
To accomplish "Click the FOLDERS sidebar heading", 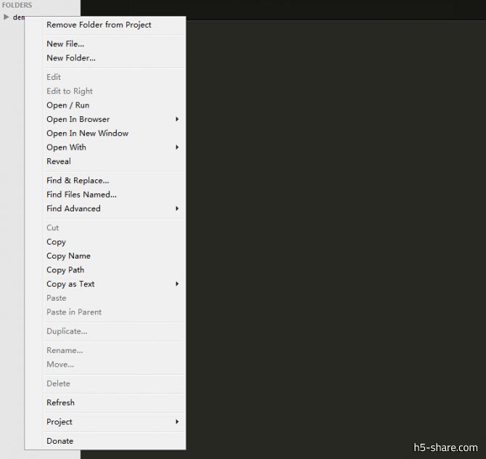I will coord(17,5).
